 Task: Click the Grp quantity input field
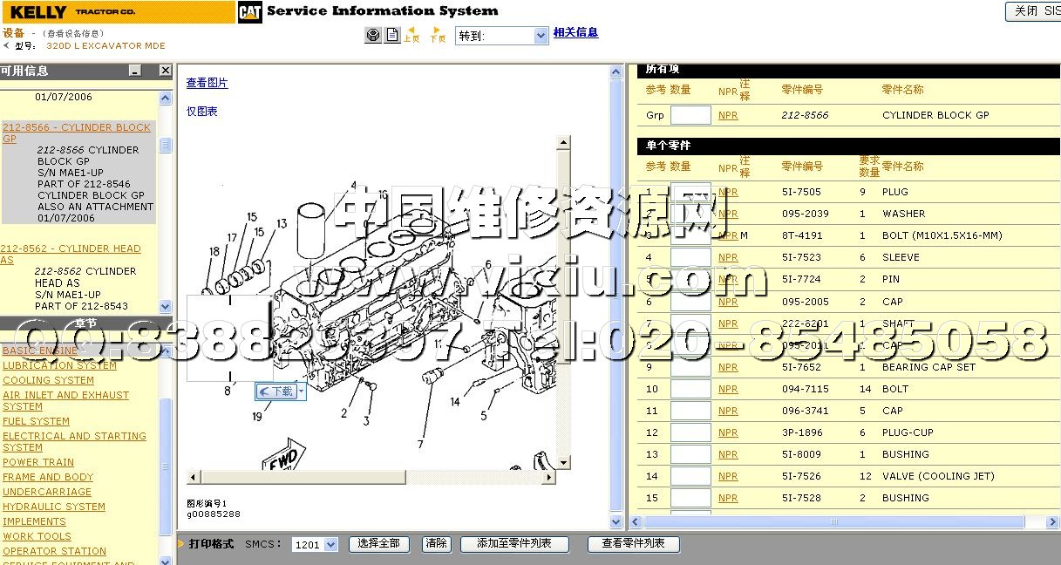(690, 115)
